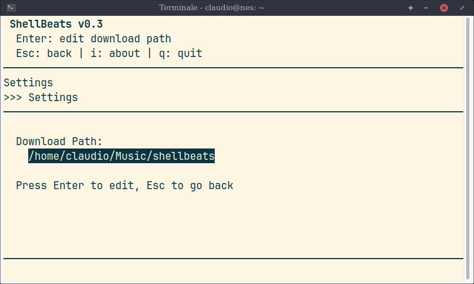Select the highlighted /home/claudio/Music/shellbeats path

click(x=121, y=156)
